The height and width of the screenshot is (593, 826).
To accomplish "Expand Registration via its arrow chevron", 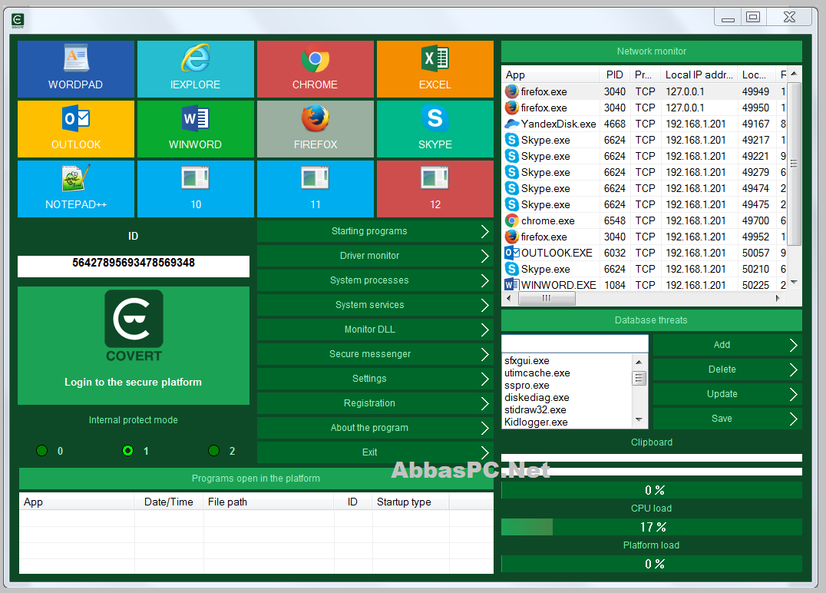I will click(484, 403).
